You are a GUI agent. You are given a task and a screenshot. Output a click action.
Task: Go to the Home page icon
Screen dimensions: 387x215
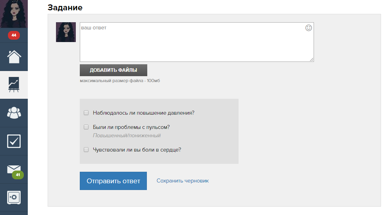14,57
